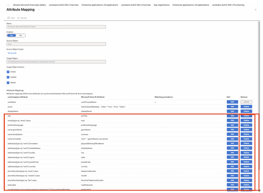The image size is (263, 193).
Task: Click the Discard X icon
Action: coord(18,18)
